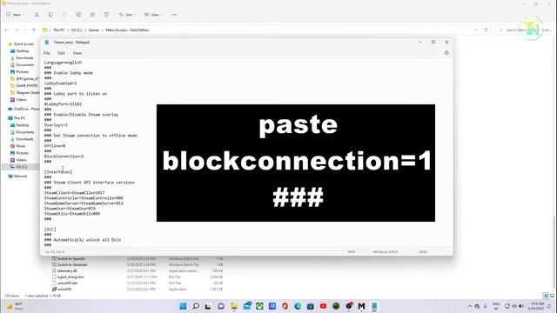Click 'OS (C:)' breadcrumb in address bar
The image size is (557, 313).
[x=77, y=30]
